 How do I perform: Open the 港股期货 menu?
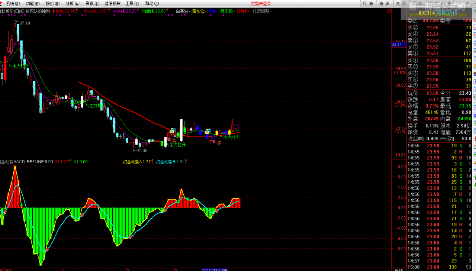tap(112, 3)
